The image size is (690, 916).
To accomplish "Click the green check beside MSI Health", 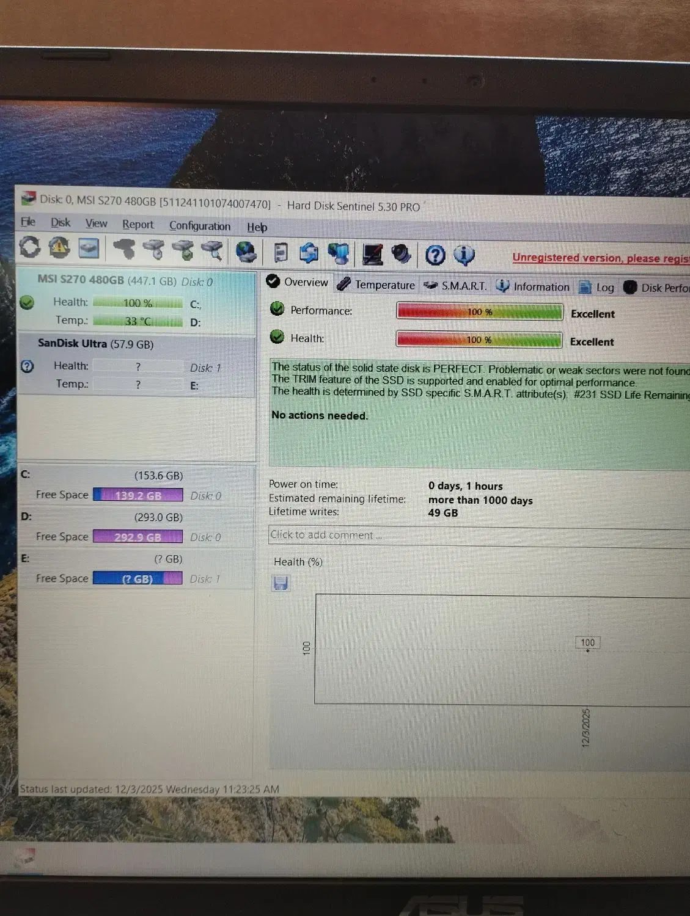I will tap(27, 302).
